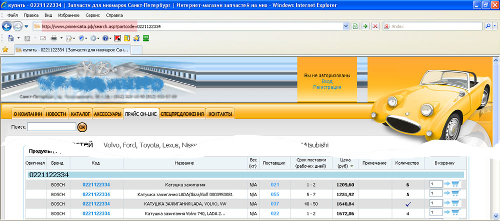Open the Справка menu

114,15
